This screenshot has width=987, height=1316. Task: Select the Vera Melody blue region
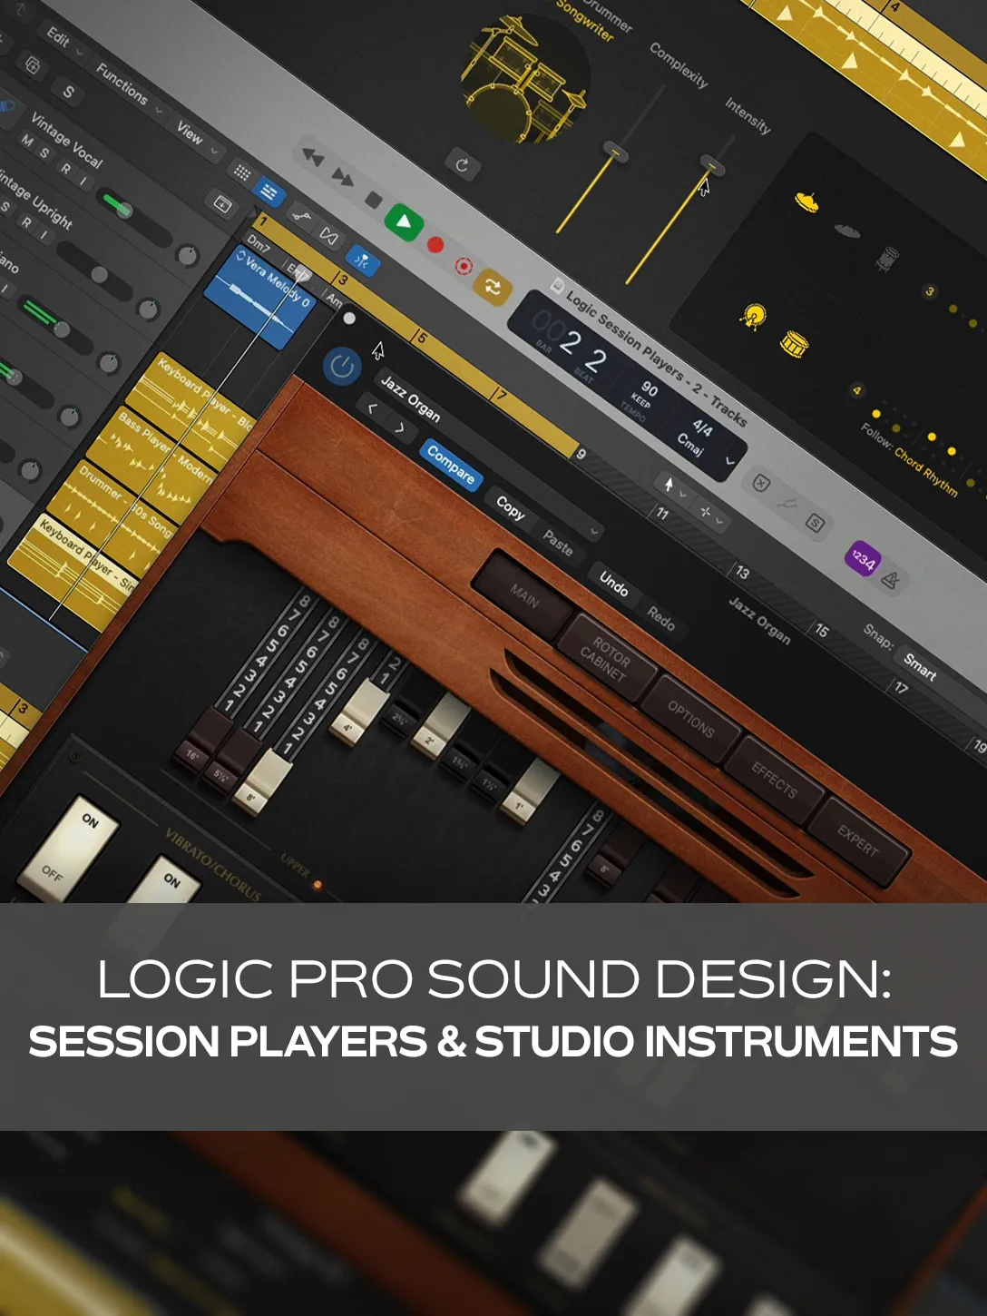[259, 297]
